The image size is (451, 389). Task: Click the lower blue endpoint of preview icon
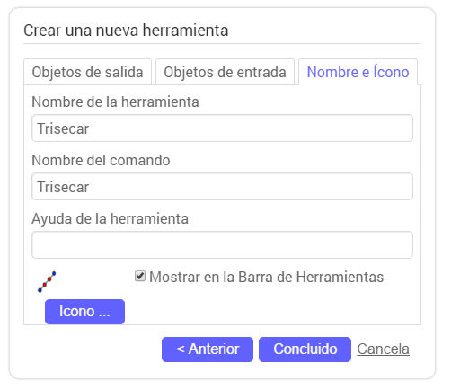40,290
